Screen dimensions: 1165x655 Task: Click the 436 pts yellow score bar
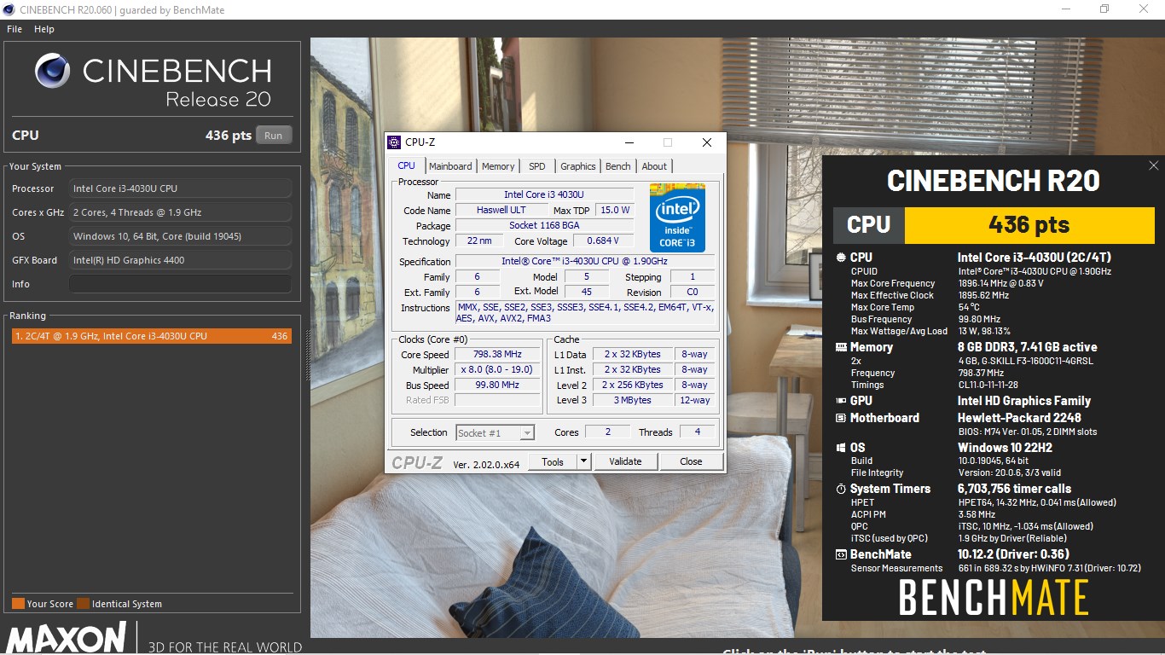point(1029,225)
